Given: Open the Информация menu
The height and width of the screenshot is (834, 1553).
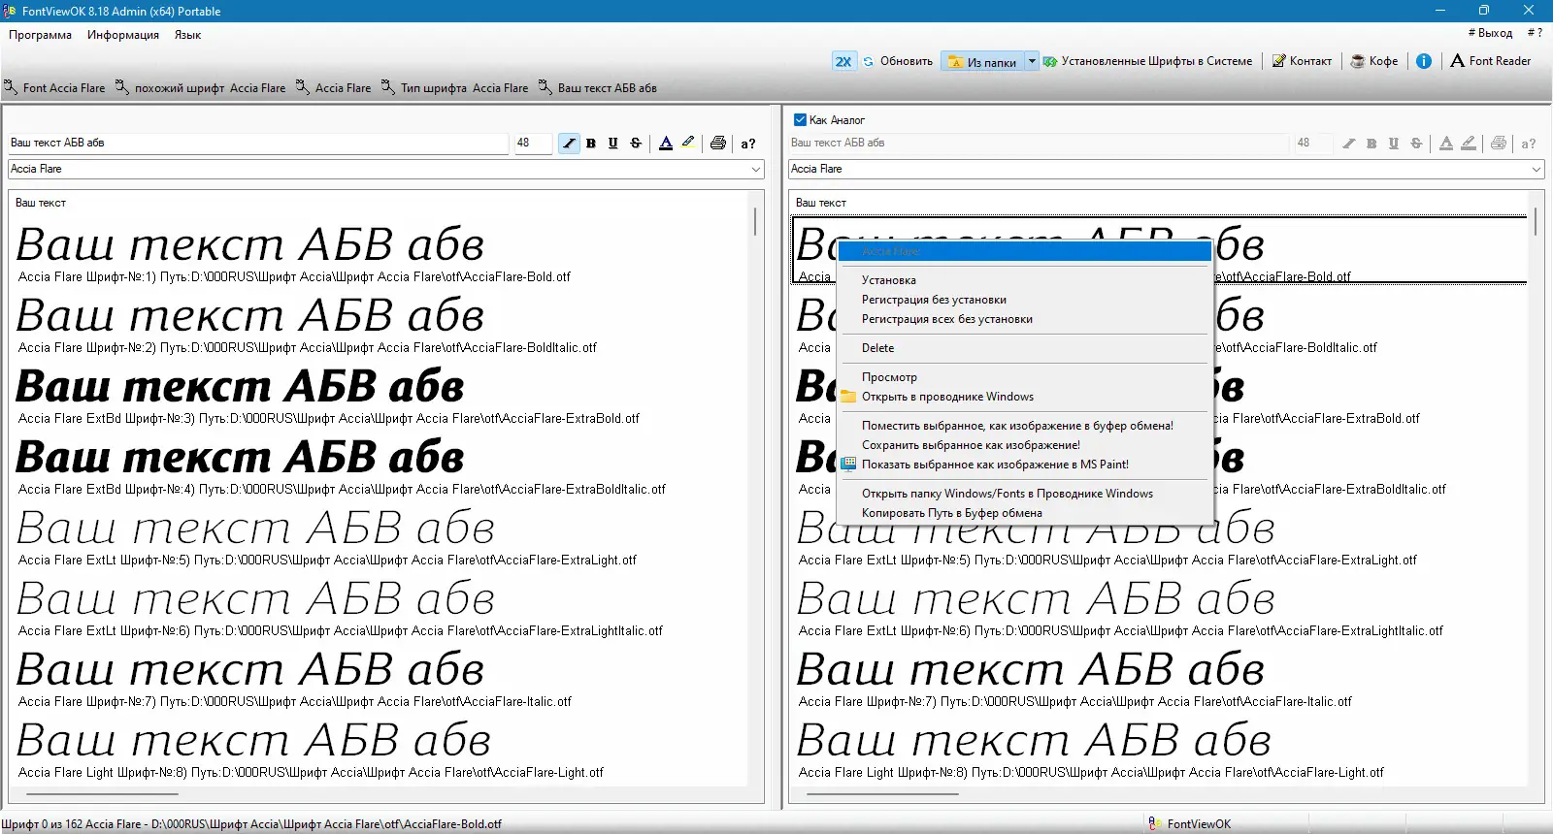Looking at the screenshot, I should pos(123,35).
